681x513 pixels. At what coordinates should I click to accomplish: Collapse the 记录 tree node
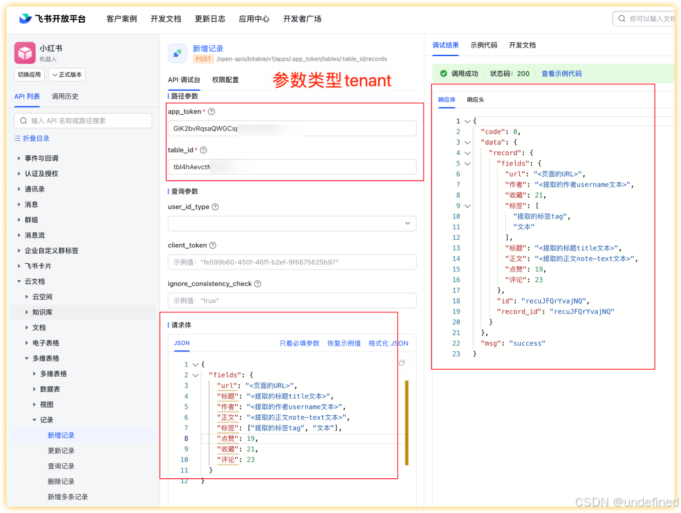click(x=34, y=420)
